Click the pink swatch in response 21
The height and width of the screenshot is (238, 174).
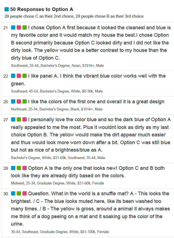(19, 28)
